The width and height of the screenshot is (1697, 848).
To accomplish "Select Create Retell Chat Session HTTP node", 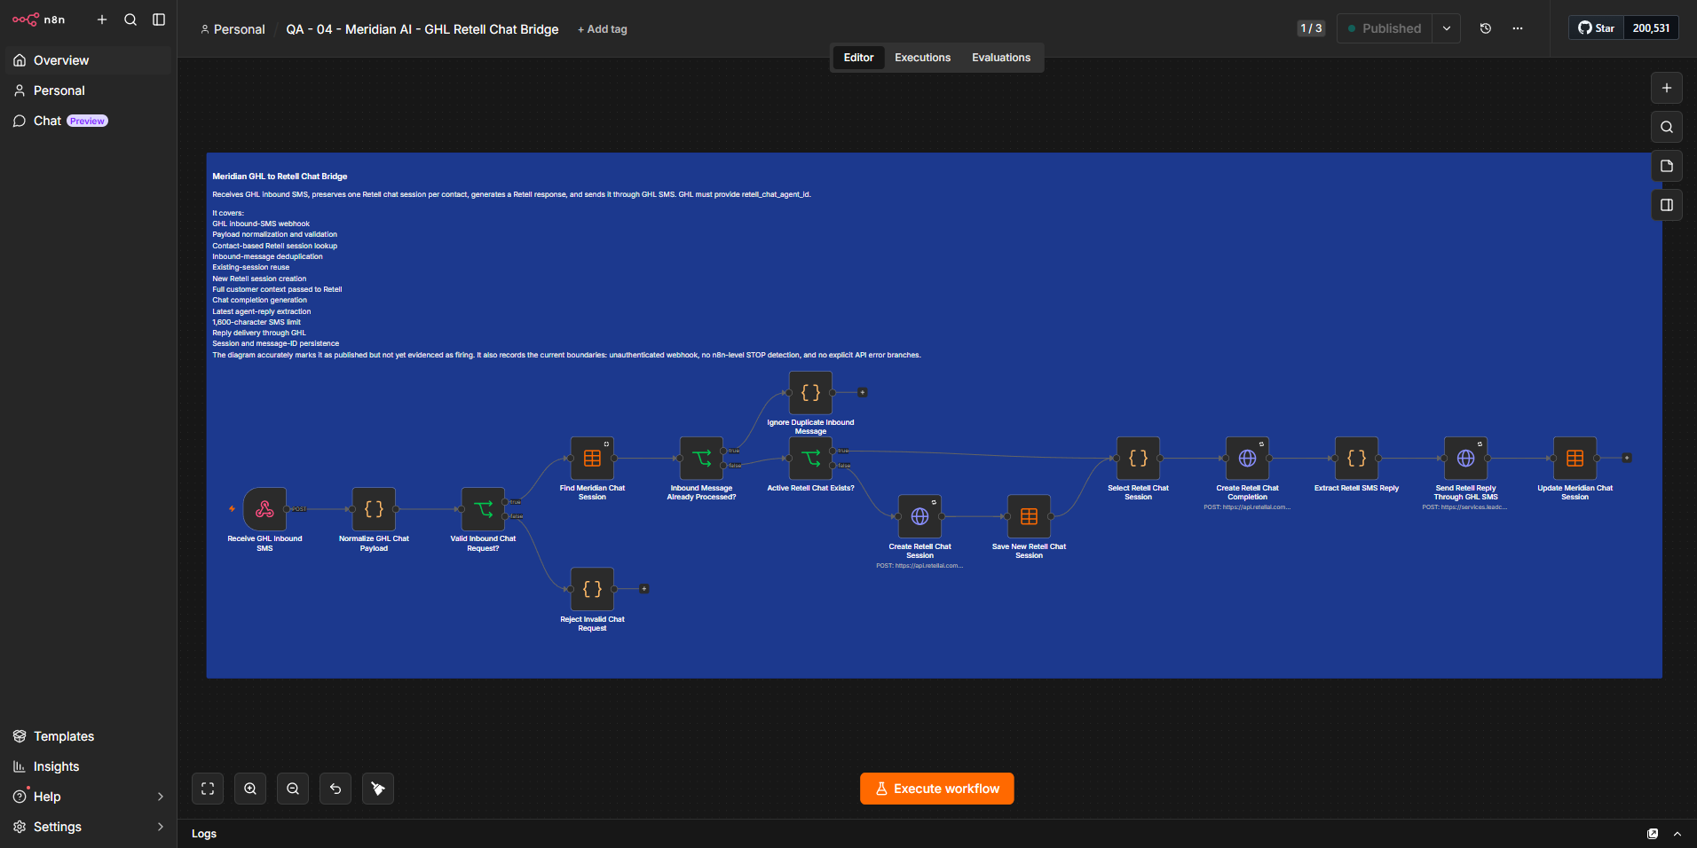I will 920,516.
